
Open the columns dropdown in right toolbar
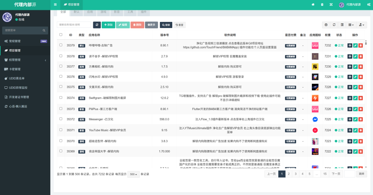click(x=351, y=25)
